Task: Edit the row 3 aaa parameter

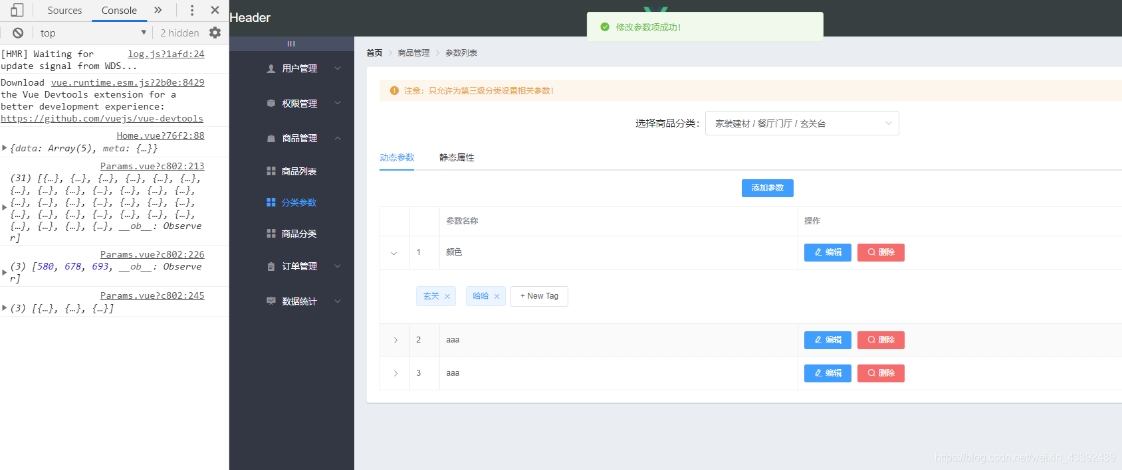Action: tap(828, 373)
